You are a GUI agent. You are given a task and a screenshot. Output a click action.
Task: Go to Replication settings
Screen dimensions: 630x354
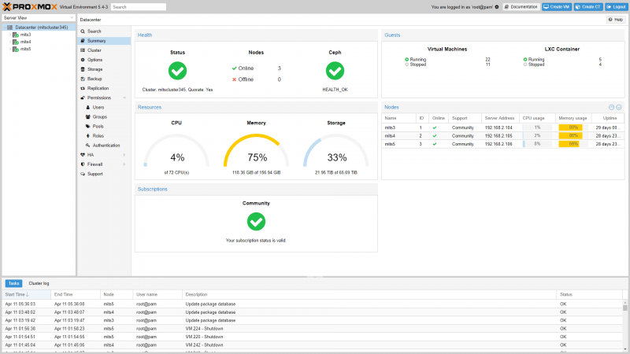[98, 88]
